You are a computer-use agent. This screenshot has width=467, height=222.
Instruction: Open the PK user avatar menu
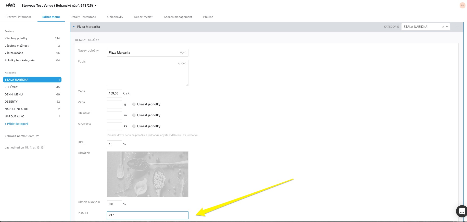(x=462, y=5)
